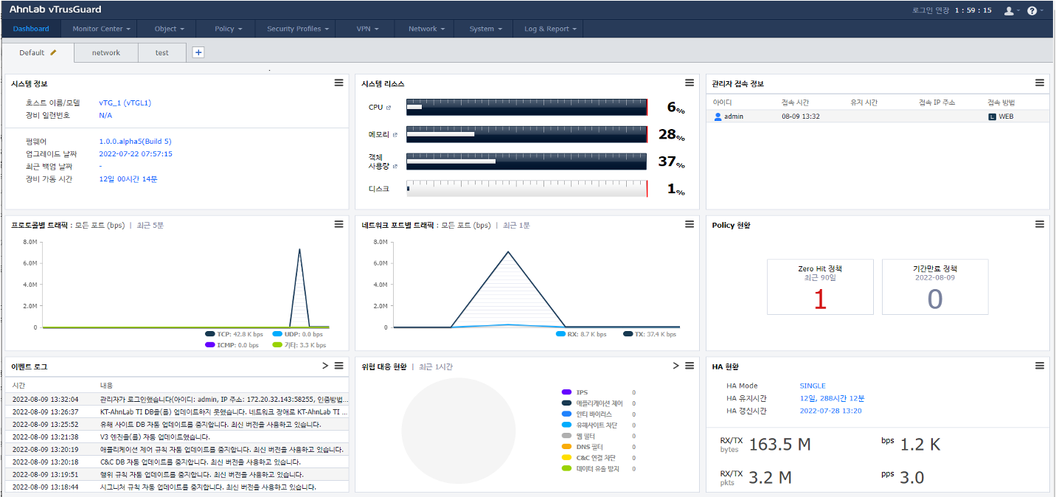
Task: Click the HA Mode SINGLE value
Action: tap(813, 386)
